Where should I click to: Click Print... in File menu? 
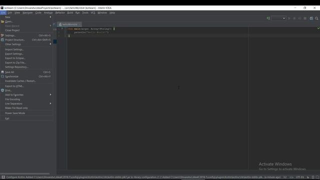point(26,90)
